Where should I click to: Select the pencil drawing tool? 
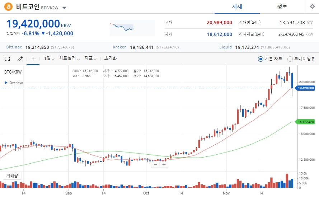point(20,59)
